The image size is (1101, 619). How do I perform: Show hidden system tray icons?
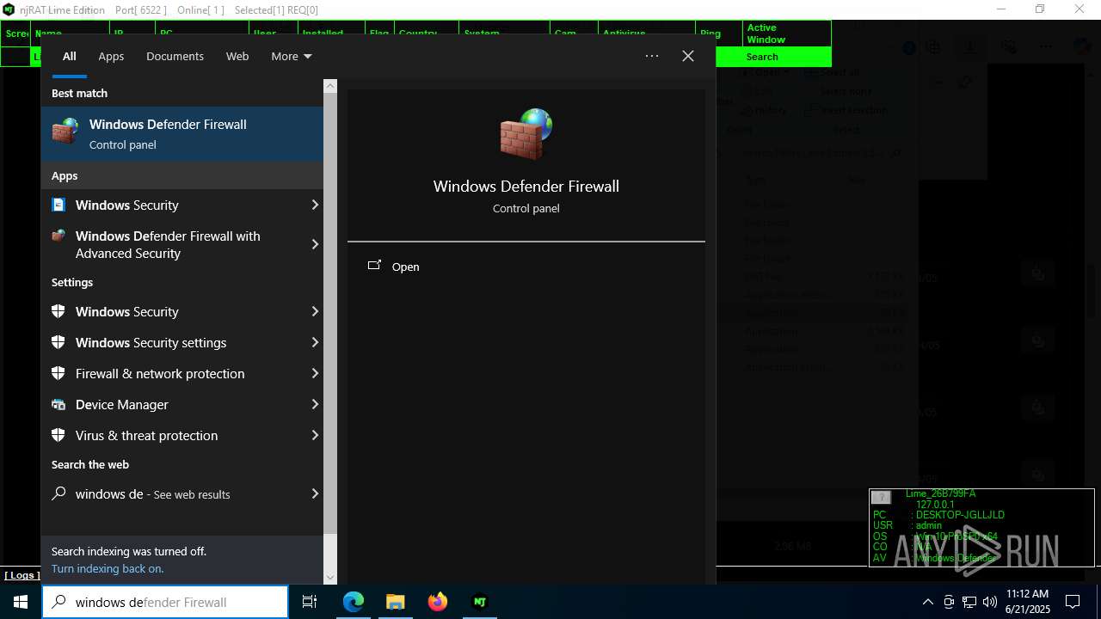coord(927,602)
